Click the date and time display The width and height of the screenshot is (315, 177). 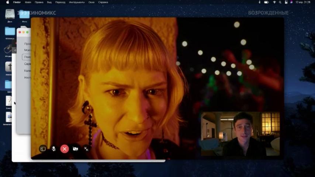[303, 2]
